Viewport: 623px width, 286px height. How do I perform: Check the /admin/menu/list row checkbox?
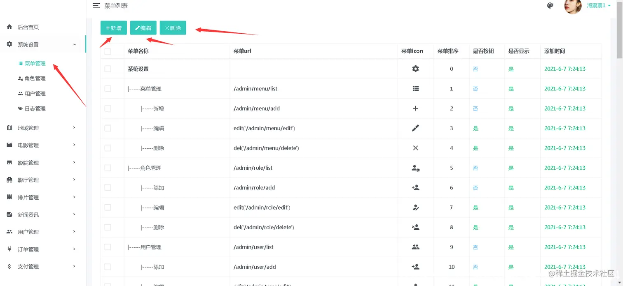click(x=108, y=89)
